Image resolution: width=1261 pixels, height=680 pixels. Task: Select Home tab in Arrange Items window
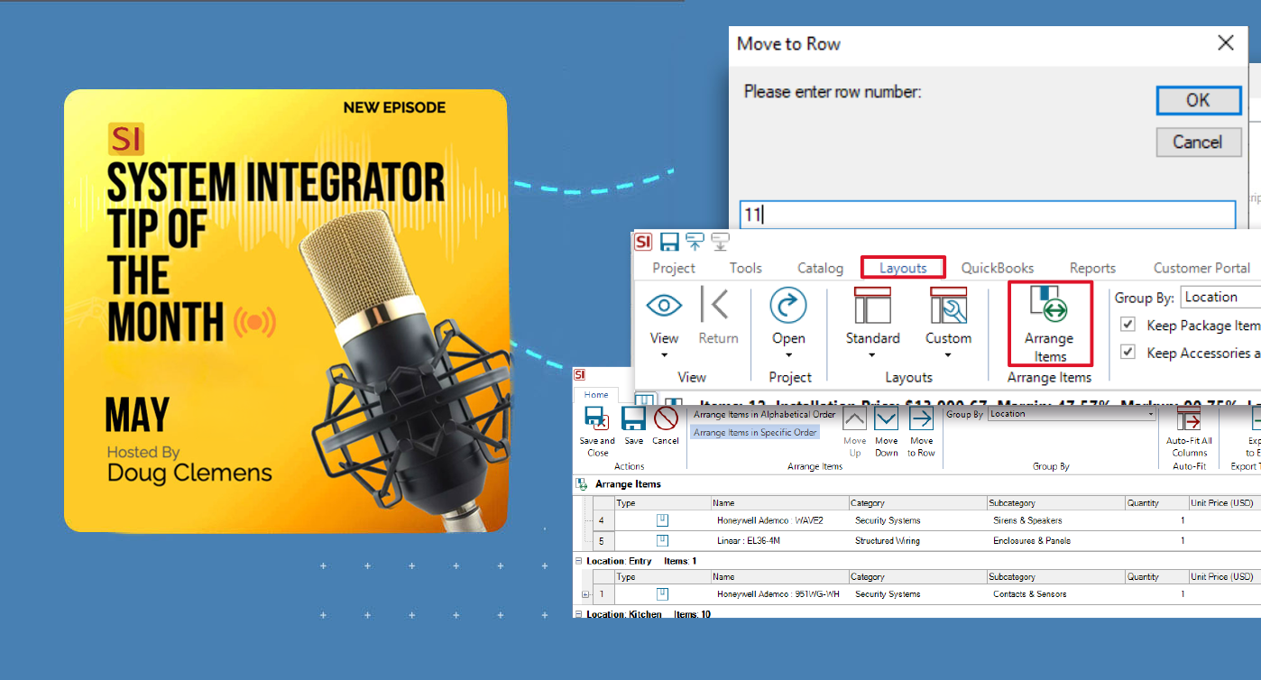pyautogui.click(x=596, y=394)
